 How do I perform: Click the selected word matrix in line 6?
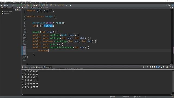pos(48,26)
